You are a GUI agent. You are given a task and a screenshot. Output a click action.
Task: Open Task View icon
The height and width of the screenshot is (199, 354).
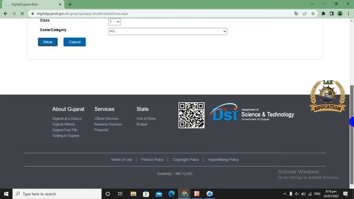120,194
